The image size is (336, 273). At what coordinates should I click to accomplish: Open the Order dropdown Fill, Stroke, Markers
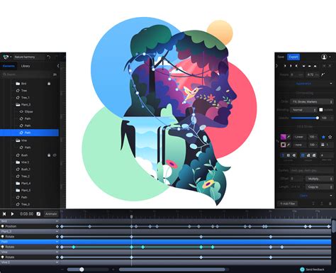pyautogui.click(x=311, y=101)
